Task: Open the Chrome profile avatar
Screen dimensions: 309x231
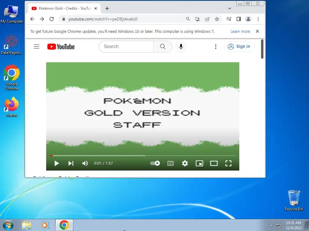Action: (x=248, y=19)
